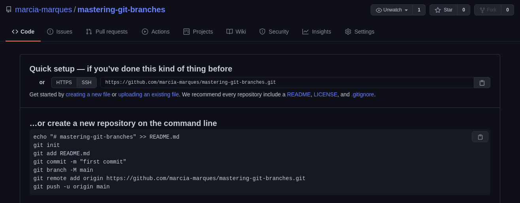Click the 'git commit -m "first commit"' line
The width and height of the screenshot is (520, 203).
(x=80, y=162)
